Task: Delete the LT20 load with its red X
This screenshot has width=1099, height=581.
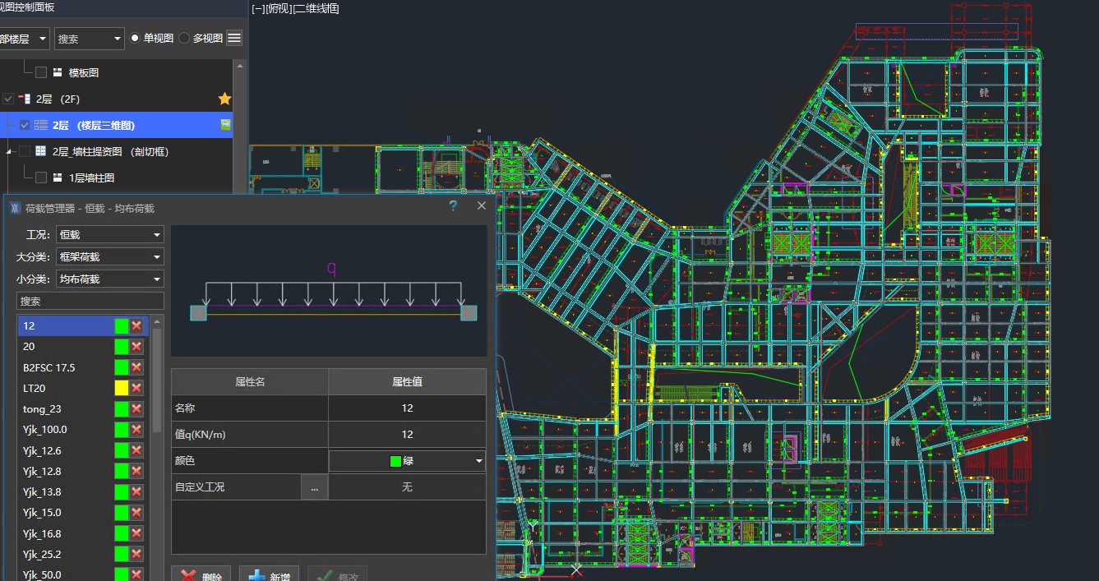Action: click(x=136, y=388)
